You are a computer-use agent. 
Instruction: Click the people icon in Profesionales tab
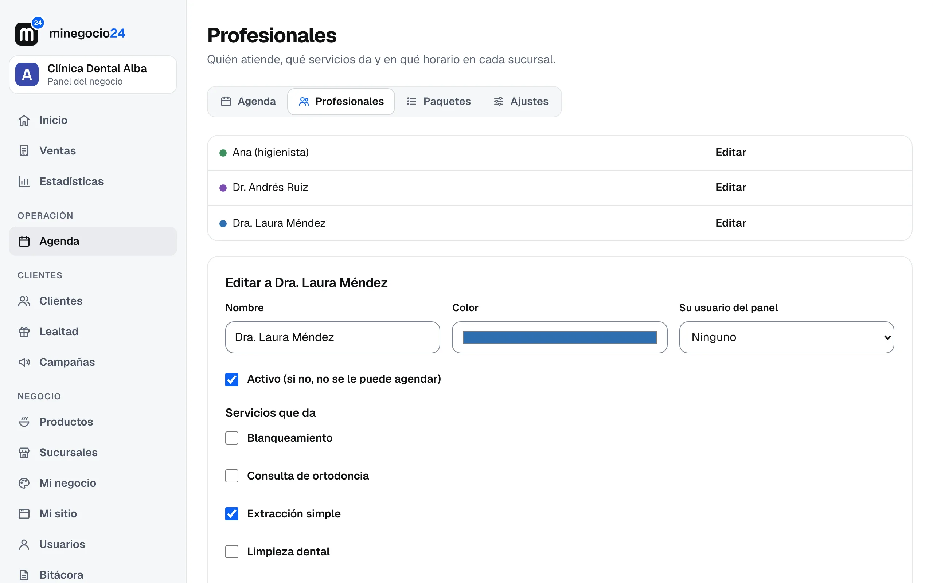[304, 101]
